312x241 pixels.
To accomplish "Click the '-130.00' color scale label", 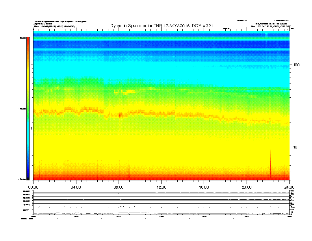I will pos(21,38).
